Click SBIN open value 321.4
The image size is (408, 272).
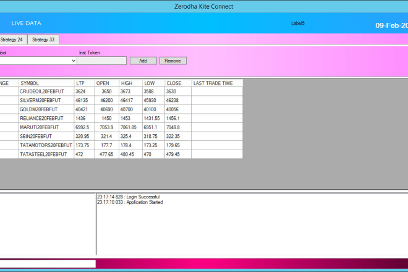107,136
